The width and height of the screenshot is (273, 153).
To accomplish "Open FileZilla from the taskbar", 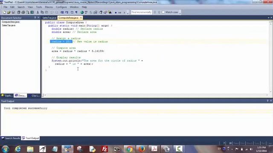I will [105, 149].
